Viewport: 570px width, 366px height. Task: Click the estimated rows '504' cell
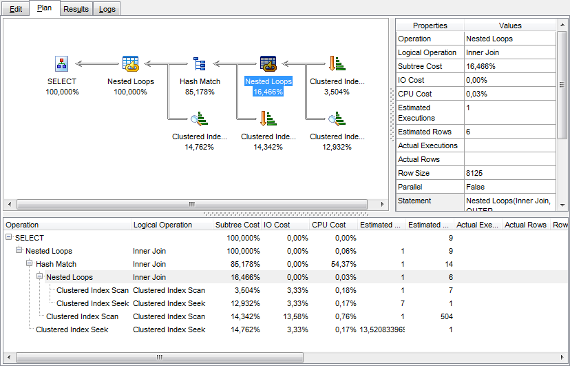pos(430,316)
